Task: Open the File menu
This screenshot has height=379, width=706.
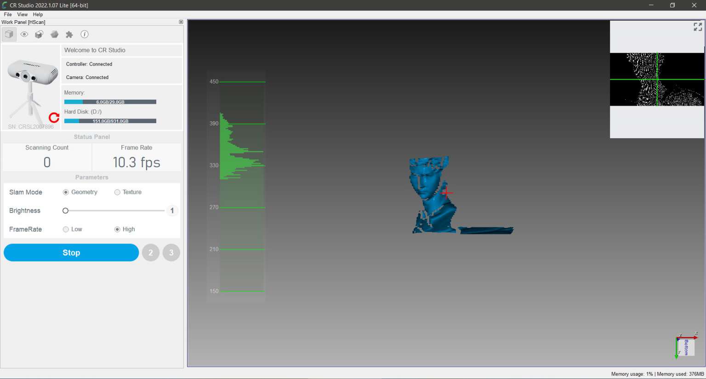Action: pyautogui.click(x=7, y=14)
